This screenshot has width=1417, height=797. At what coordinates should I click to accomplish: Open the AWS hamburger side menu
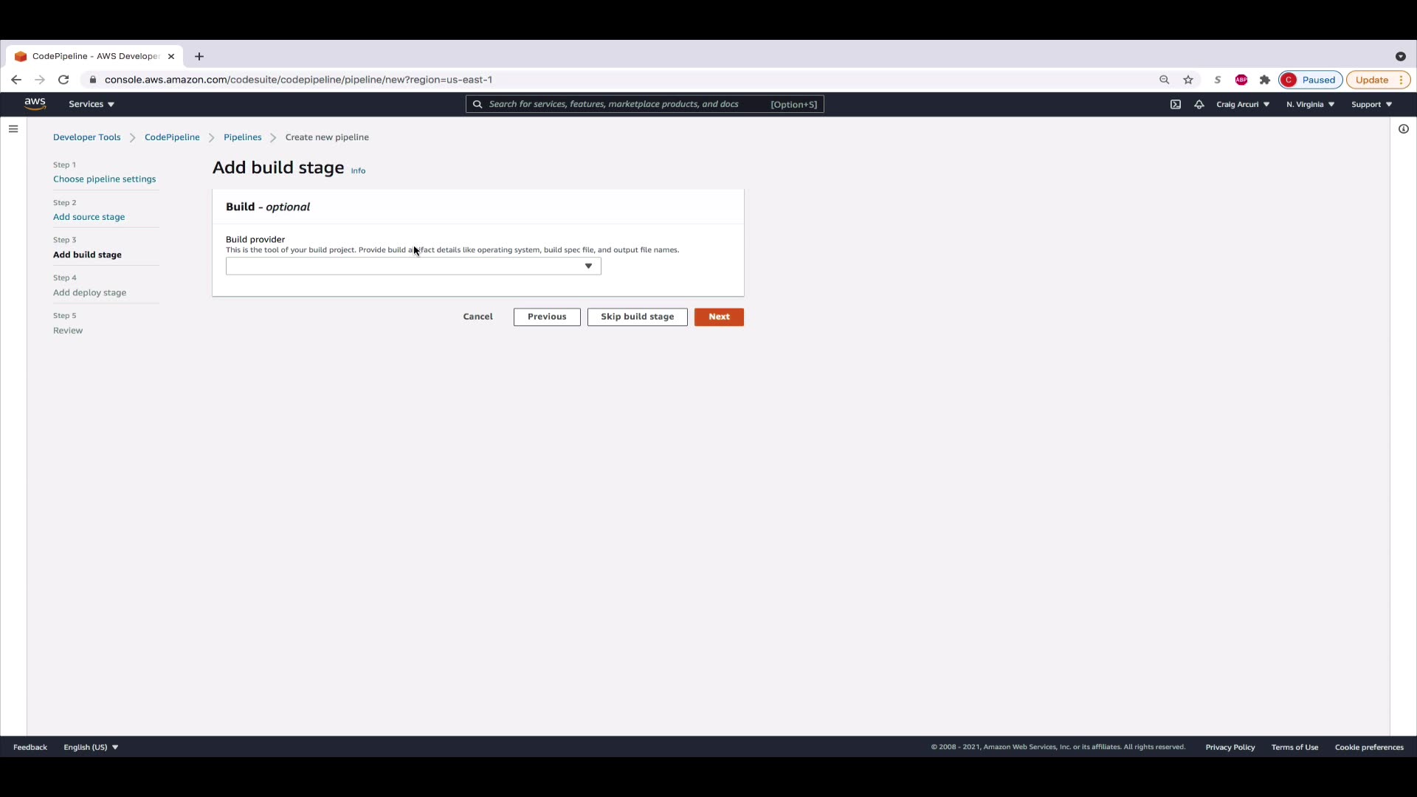click(13, 129)
